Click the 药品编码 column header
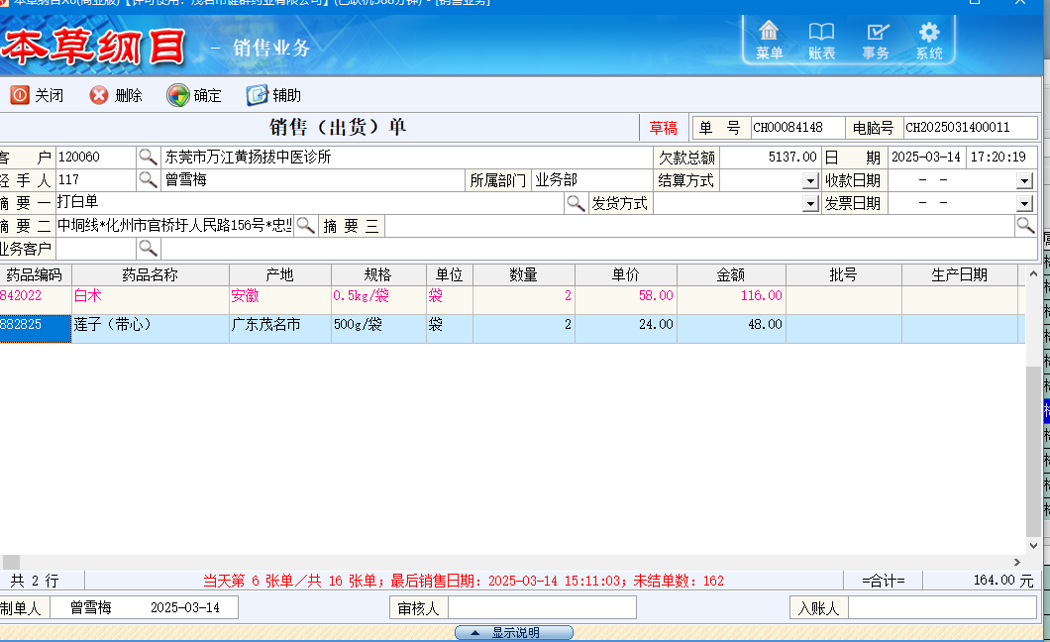Image resolution: width=1050 pixels, height=642 pixels. coord(35,274)
